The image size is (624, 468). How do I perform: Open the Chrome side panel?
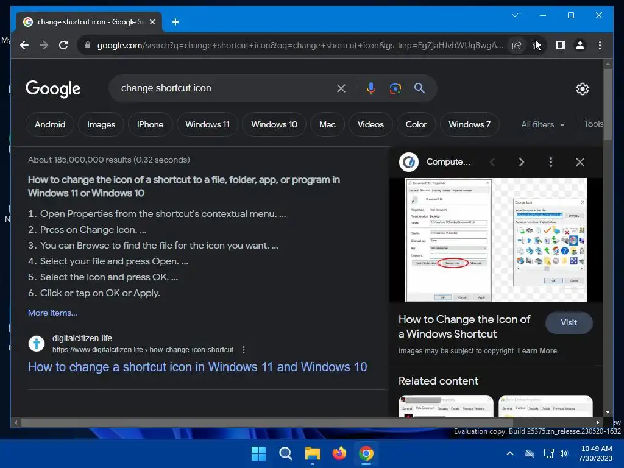[x=561, y=45]
